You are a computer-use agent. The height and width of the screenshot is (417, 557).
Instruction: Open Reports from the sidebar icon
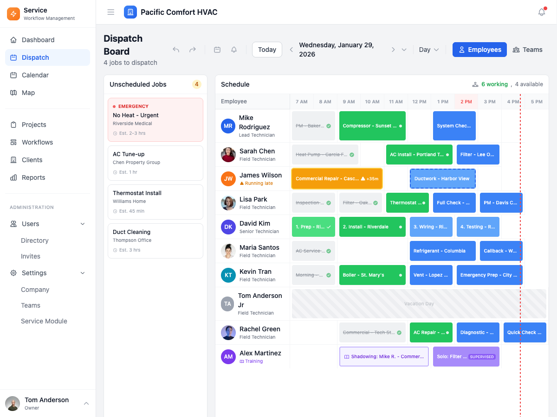click(x=13, y=177)
